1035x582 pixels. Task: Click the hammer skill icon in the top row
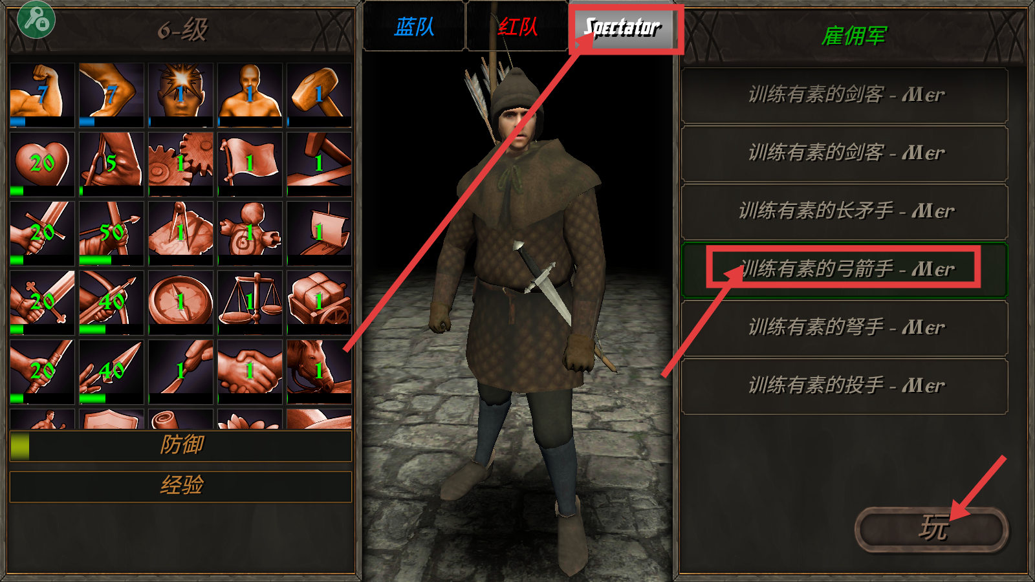319,94
